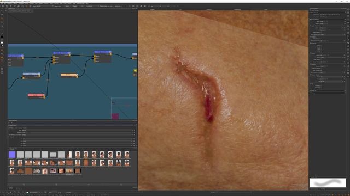Select the red node in the node graph

pos(36,95)
